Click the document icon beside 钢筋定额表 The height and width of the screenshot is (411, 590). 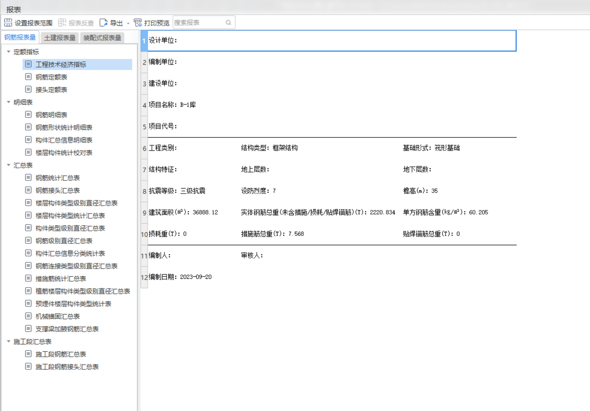(28, 76)
